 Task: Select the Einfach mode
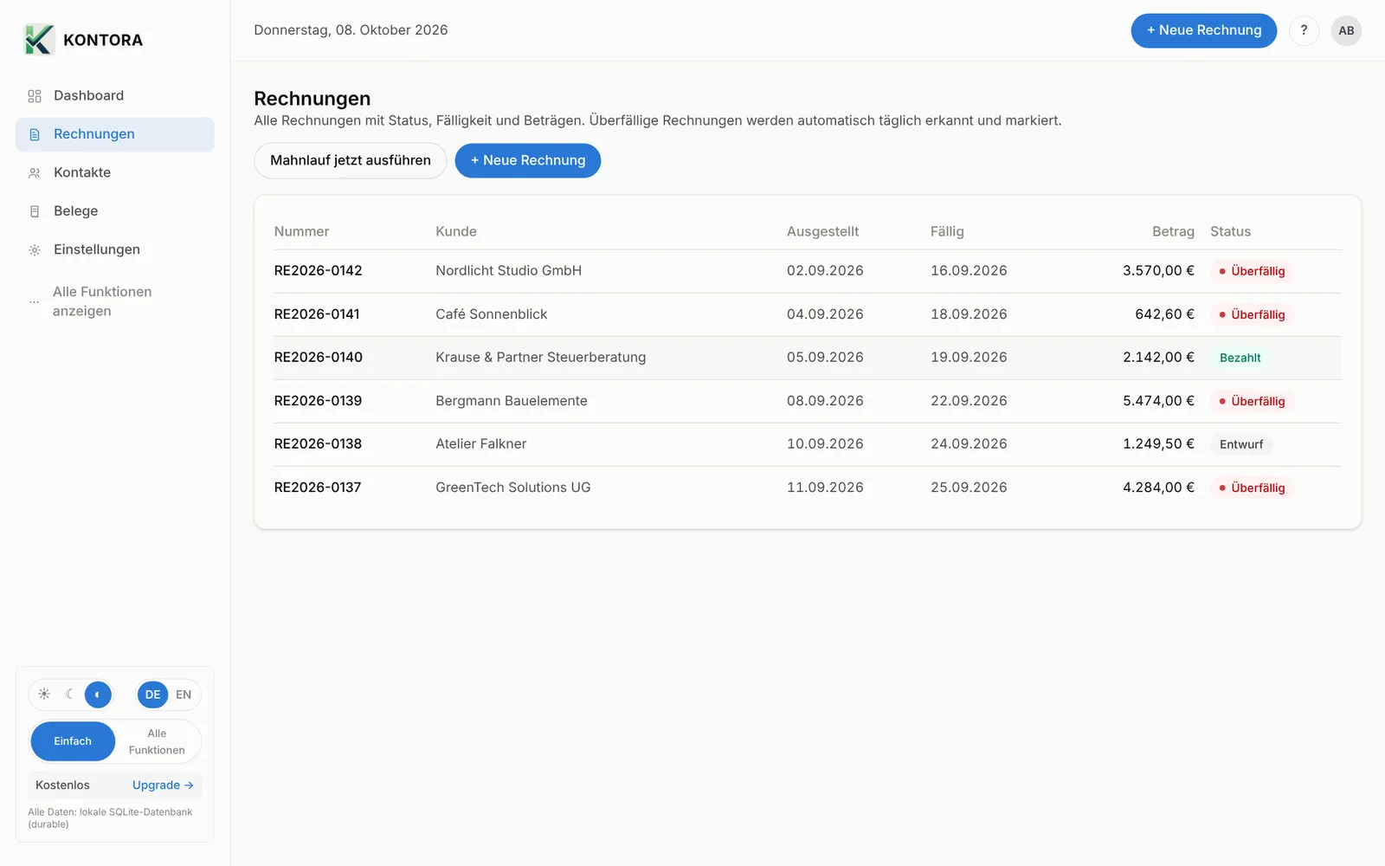73,741
